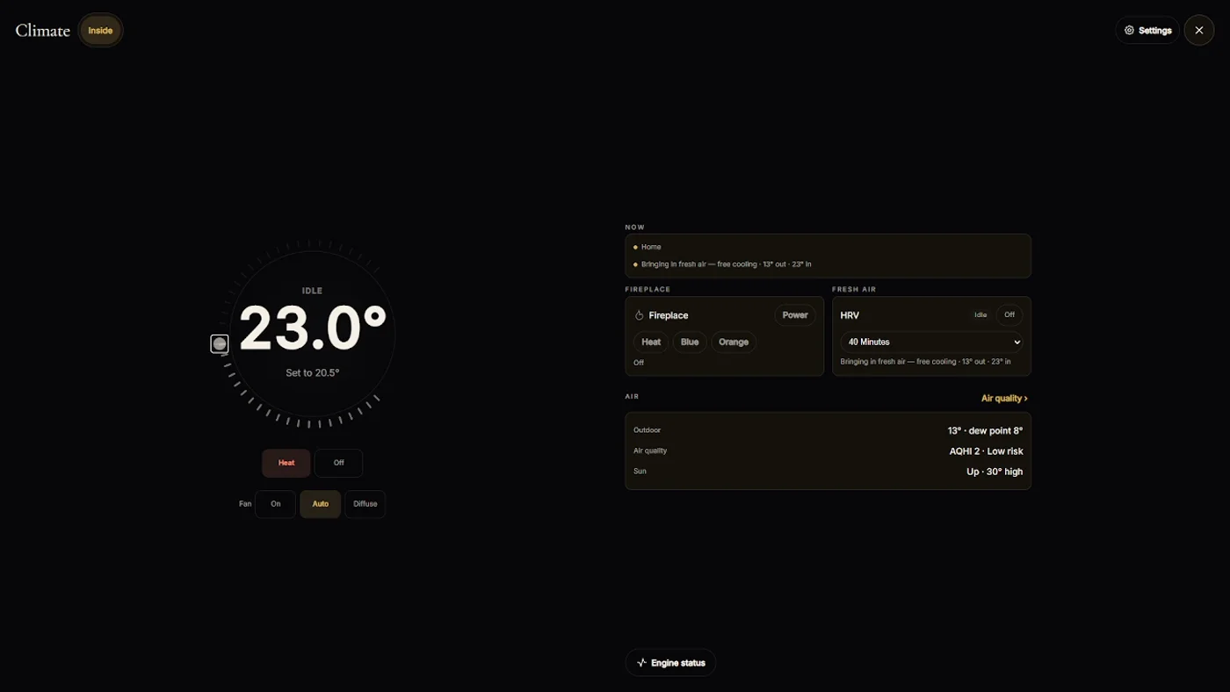Set the fan to On
The height and width of the screenshot is (692, 1230).
[275, 504]
